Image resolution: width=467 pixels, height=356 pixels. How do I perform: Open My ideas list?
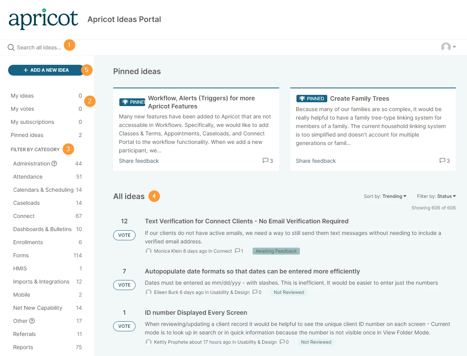[46, 96]
